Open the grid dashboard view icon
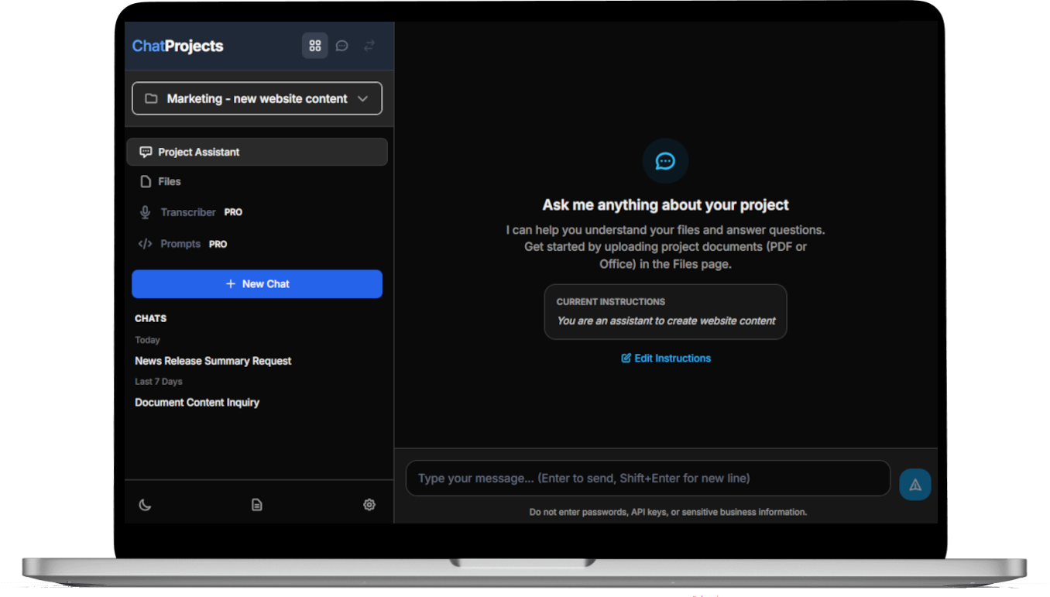Viewport: 1050px width, 597px height. [314, 46]
